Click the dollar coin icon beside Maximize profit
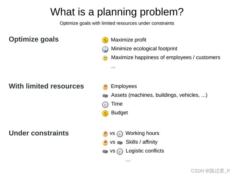Image resolution: width=234 pixels, height=176 pixels. (105, 40)
